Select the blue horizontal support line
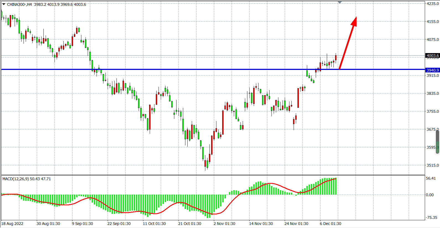This screenshot has width=440, height=228. (194, 69)
